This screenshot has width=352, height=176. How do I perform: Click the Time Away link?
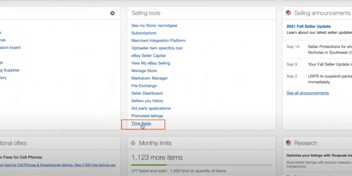click(x=141, y=123)
